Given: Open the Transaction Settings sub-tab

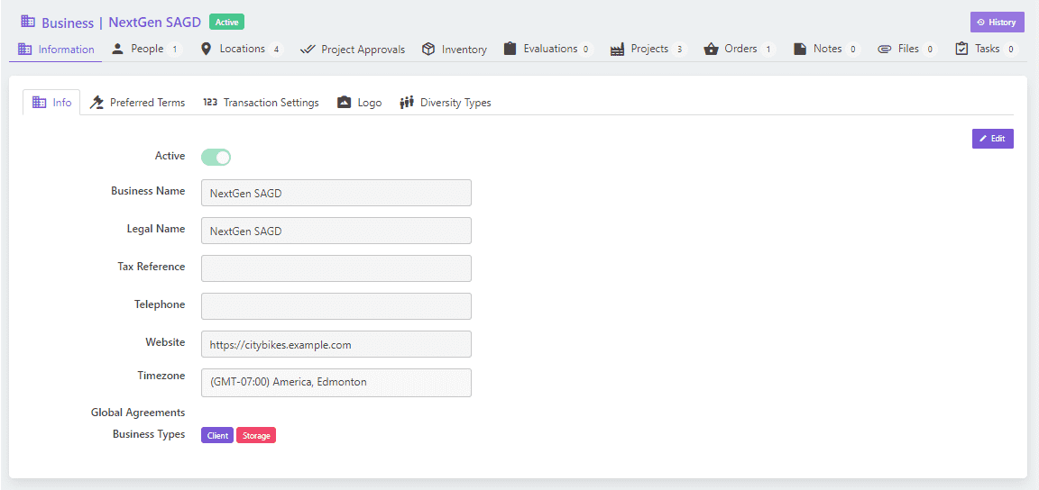Looking at the screenshot, I should [261, 103].
